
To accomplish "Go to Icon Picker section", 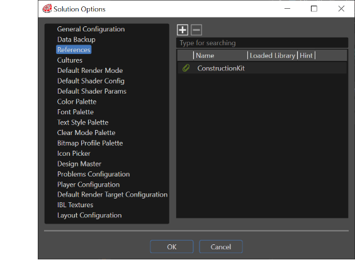I will tap(74, 153).
